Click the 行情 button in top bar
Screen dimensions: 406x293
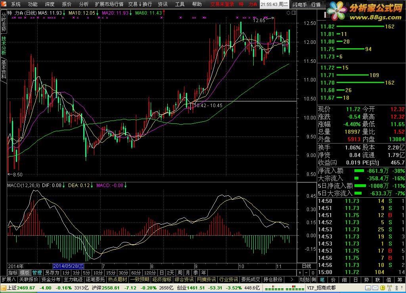click(316, 4)
